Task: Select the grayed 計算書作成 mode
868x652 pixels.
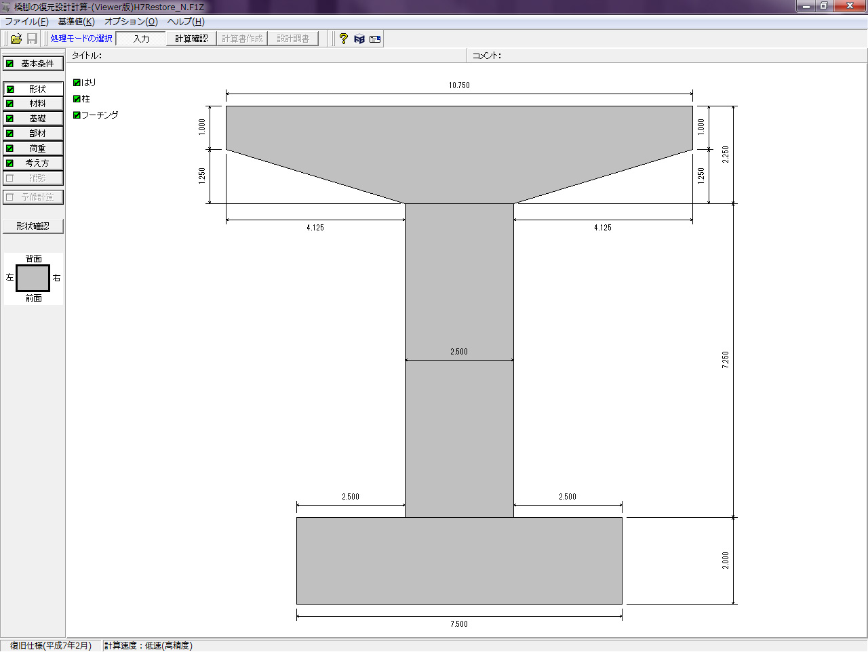Action: point(242,39)
